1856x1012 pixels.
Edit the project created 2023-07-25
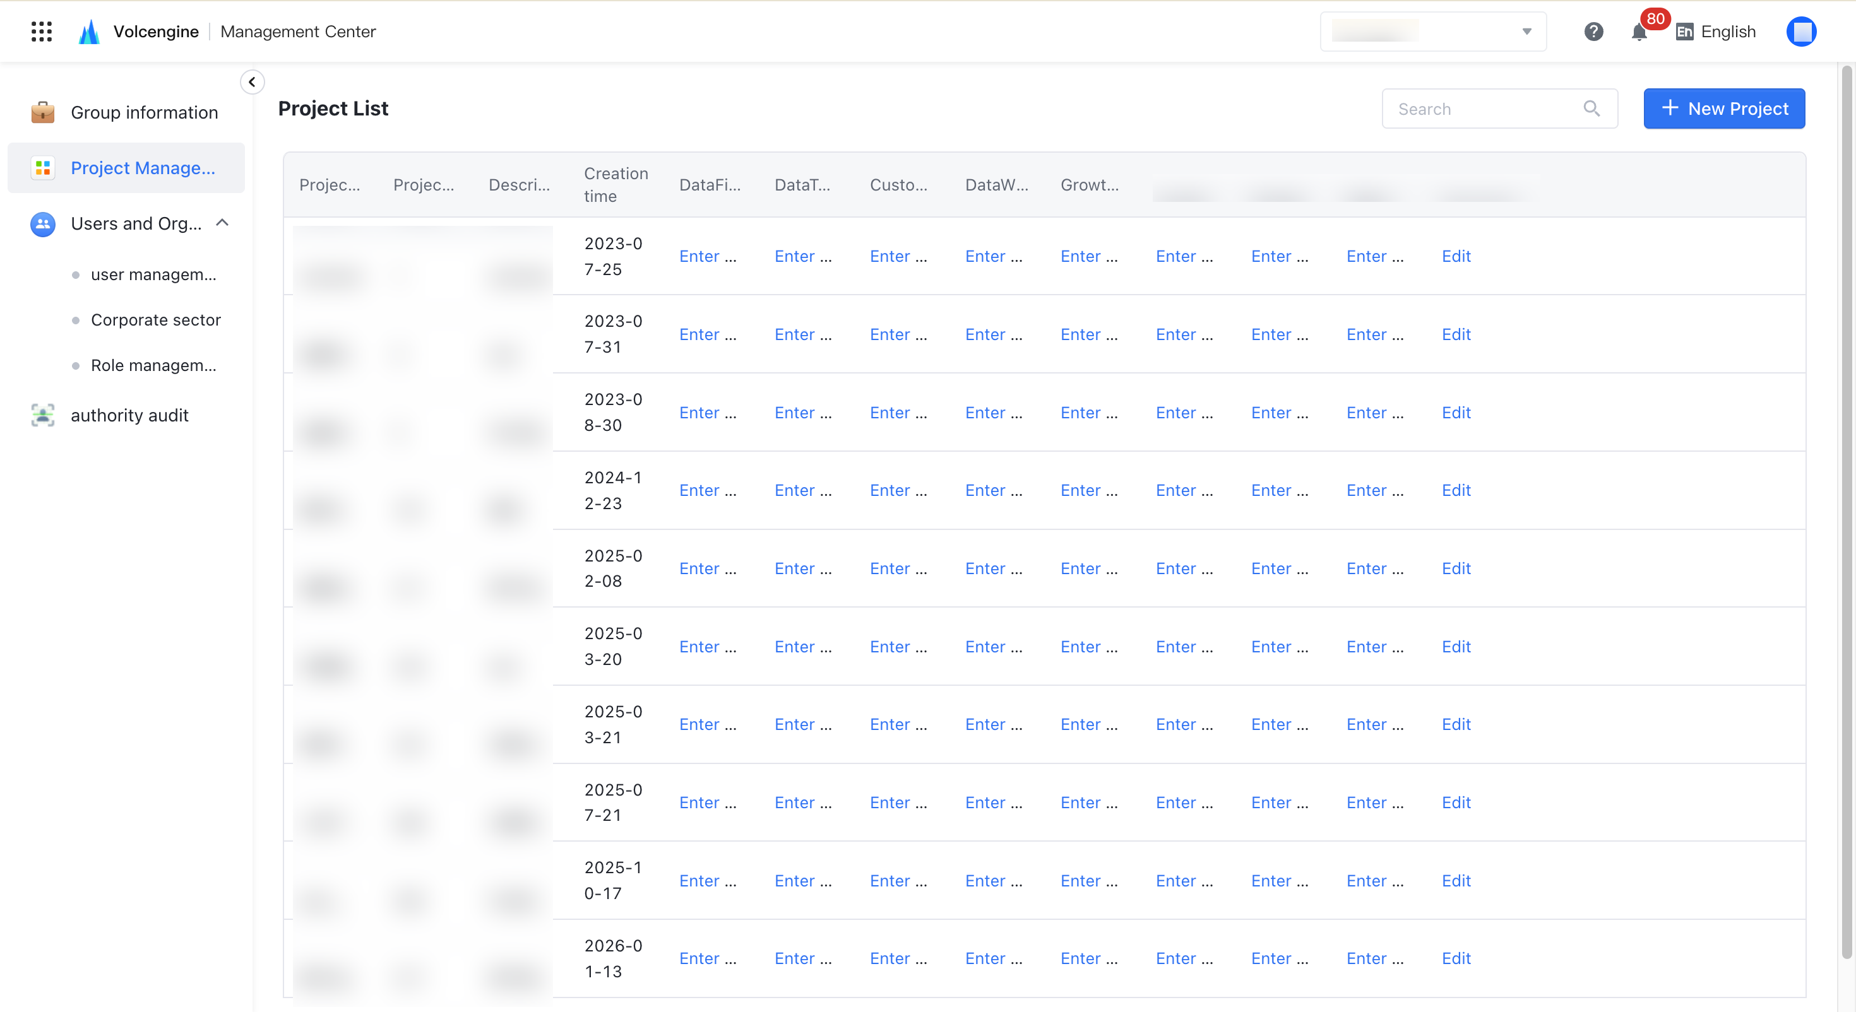click(x=1455, y=256)
